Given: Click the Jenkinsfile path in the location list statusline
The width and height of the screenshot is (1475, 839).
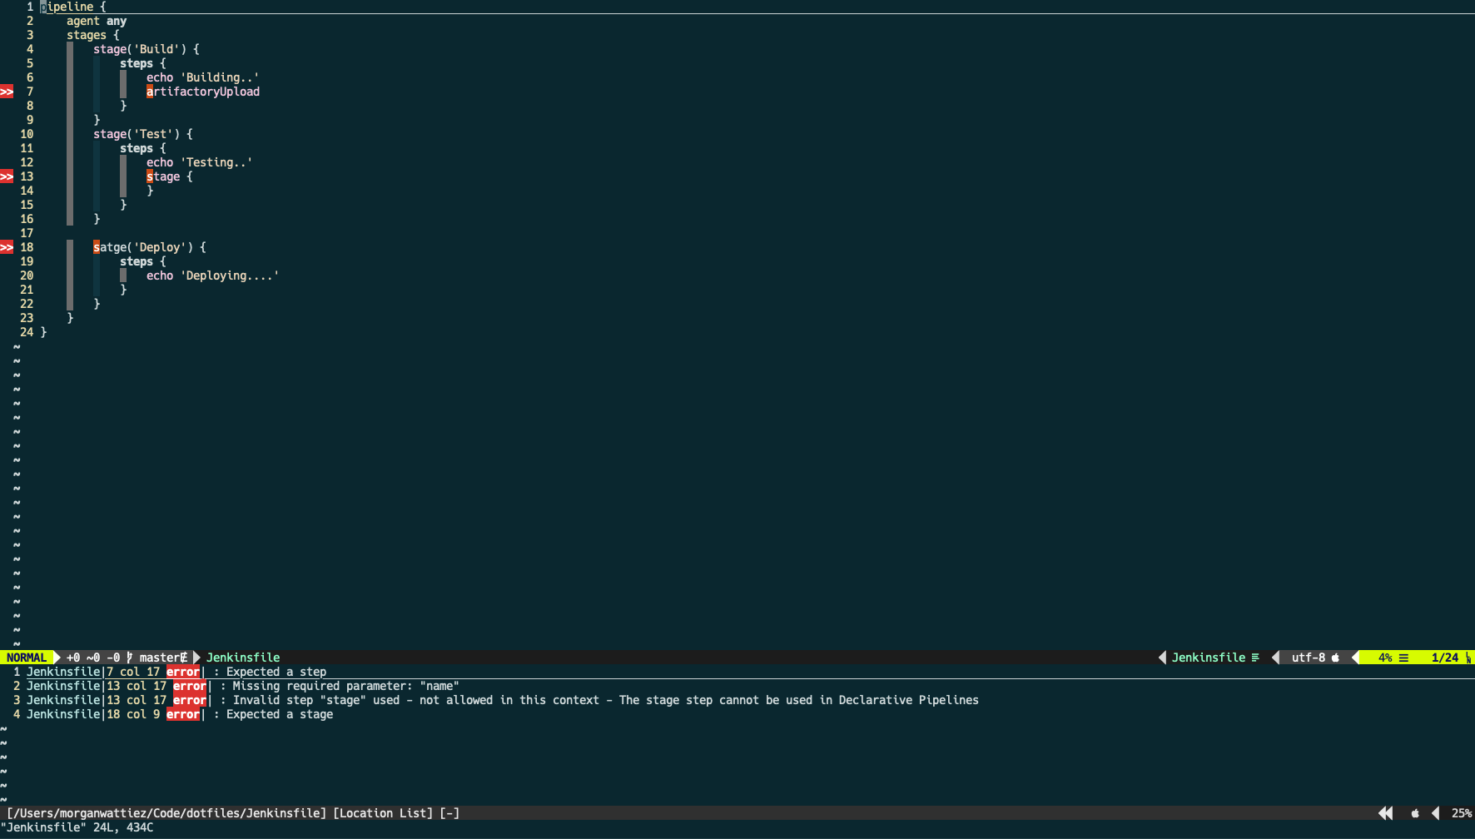Looking at the screenshot, I should 166,813.
